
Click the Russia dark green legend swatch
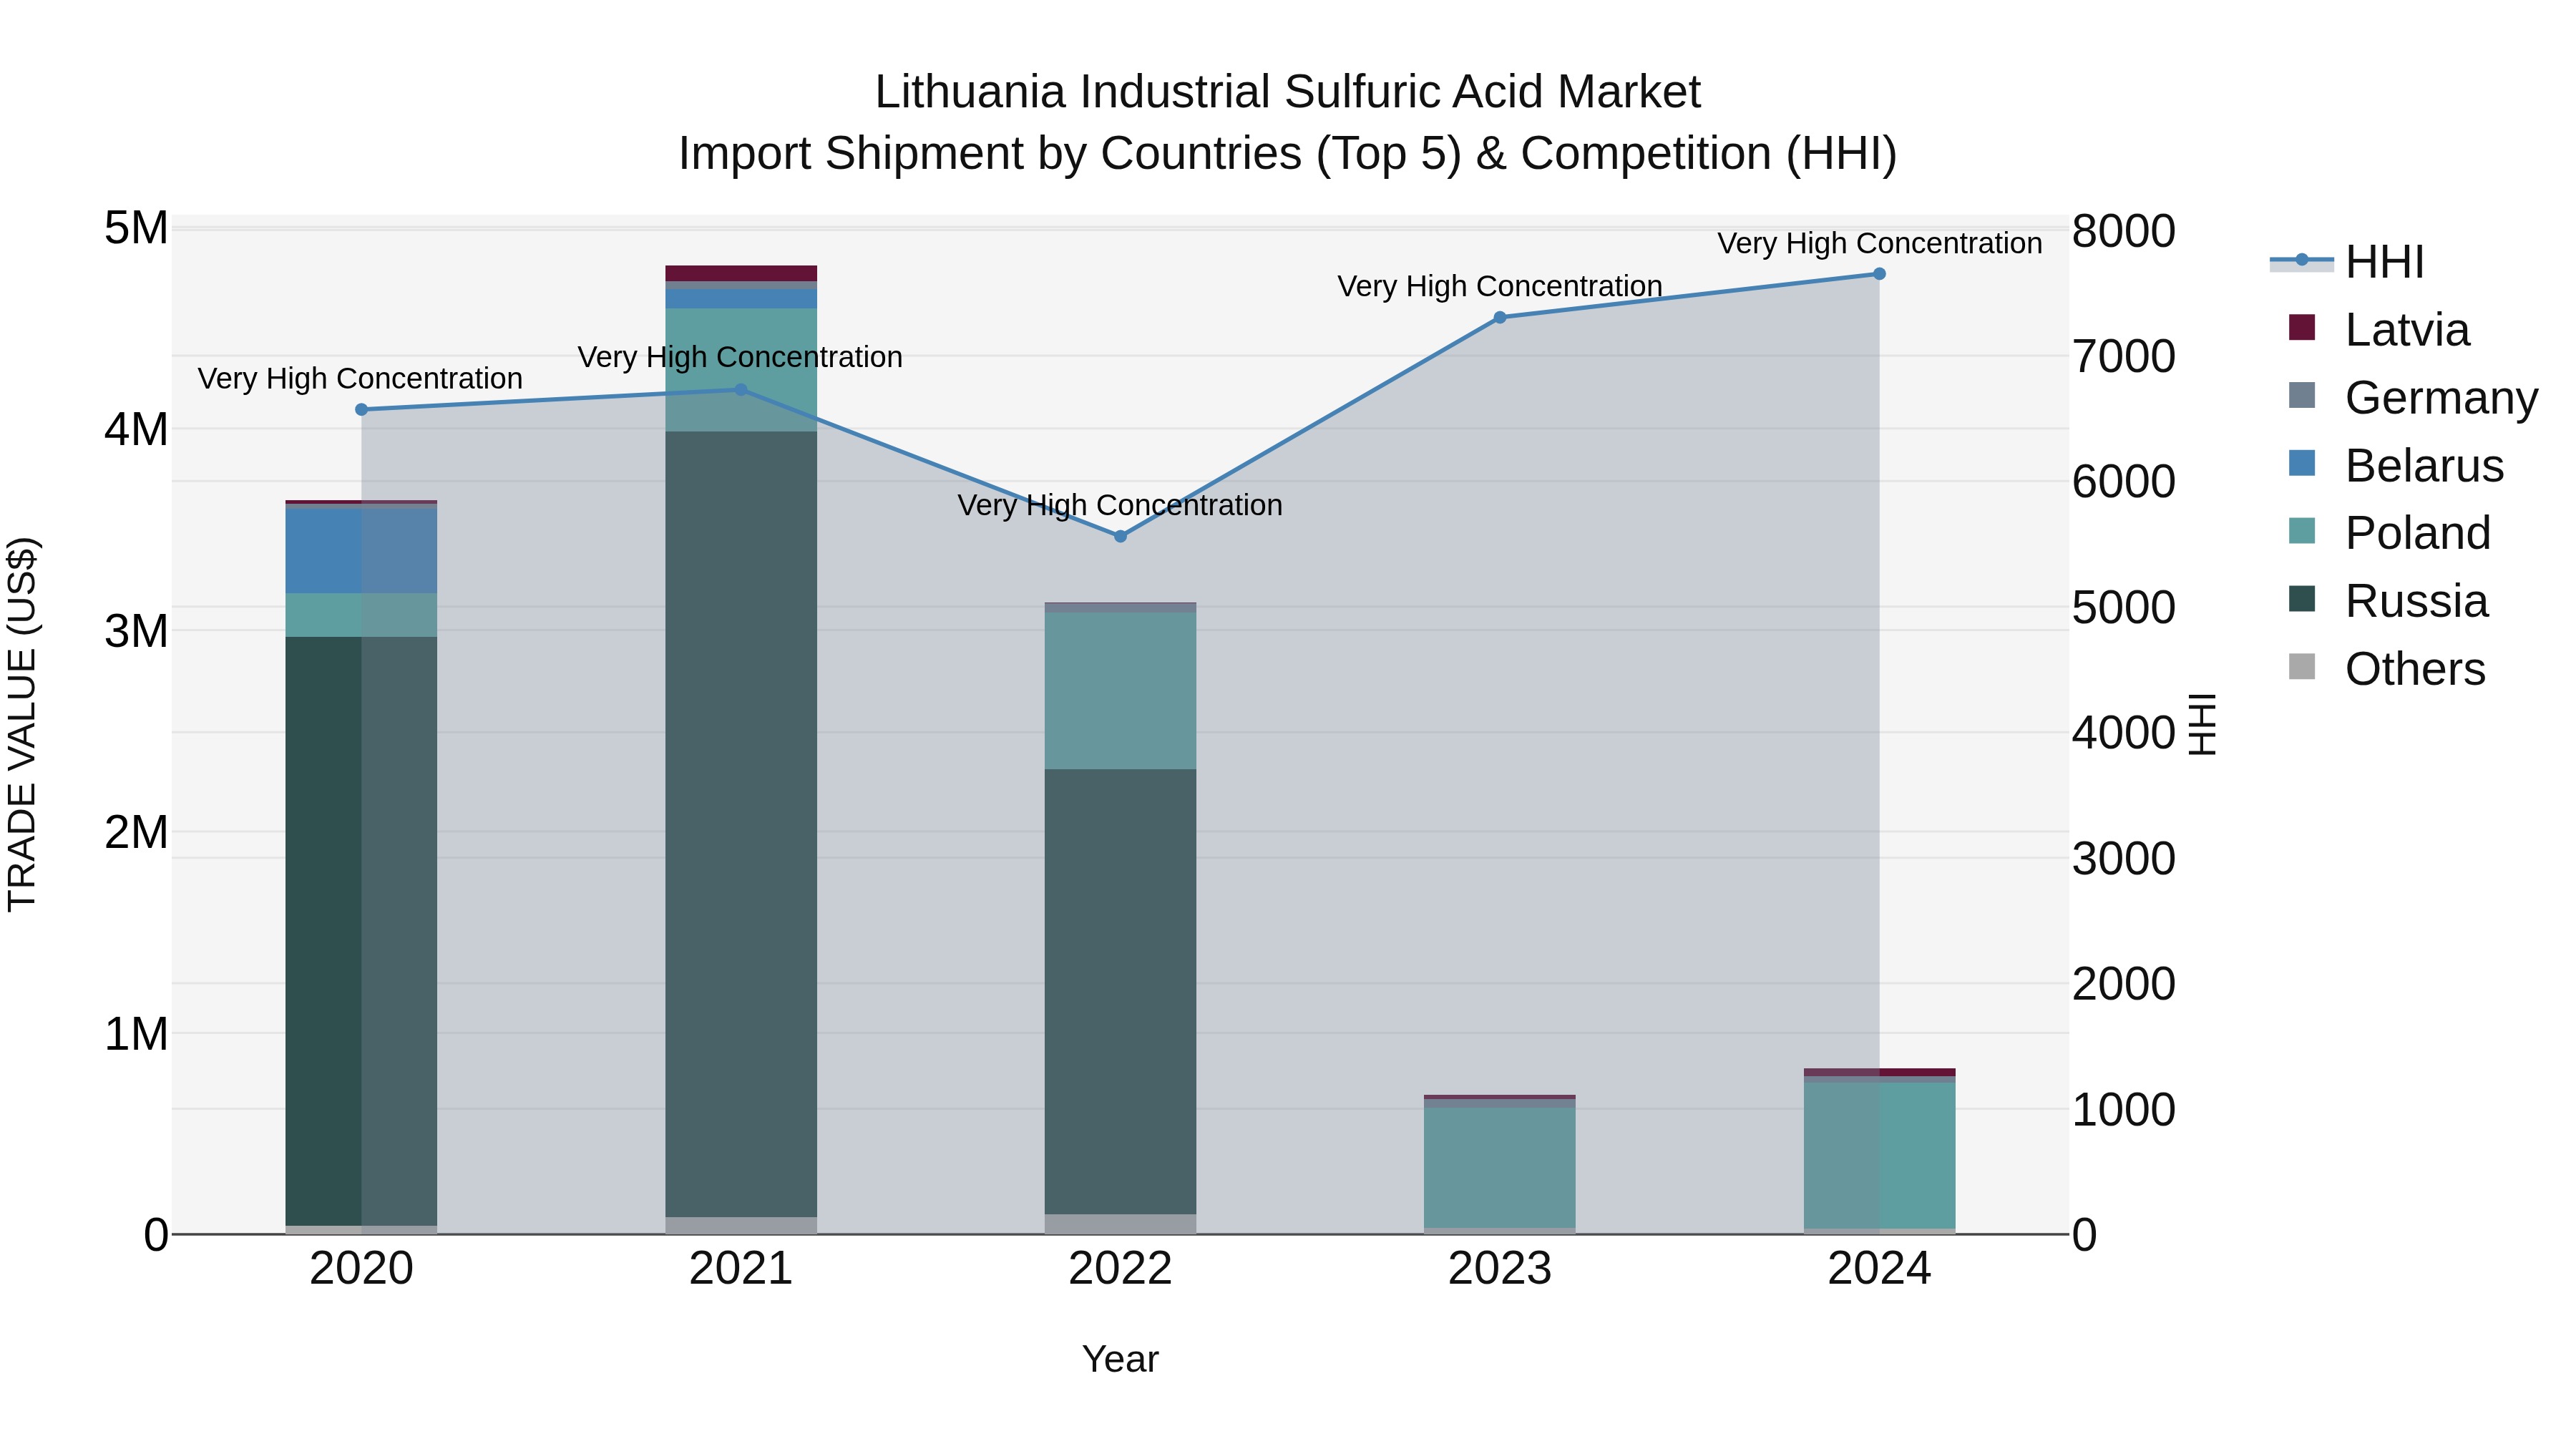click(x=2302, y=599)
